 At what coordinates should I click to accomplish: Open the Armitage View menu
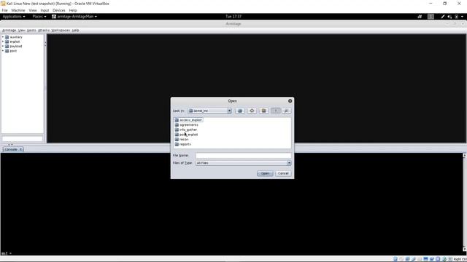pos(21,31)
